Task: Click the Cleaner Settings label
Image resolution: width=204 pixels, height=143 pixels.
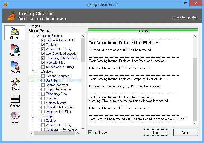Action: tap(40, 30)
